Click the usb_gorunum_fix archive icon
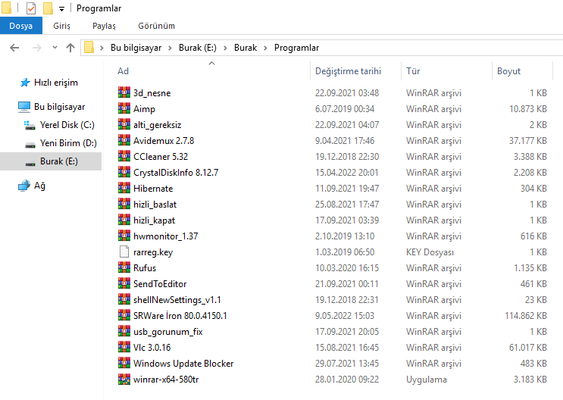Image resolution: width=563 pixels, height=400 pixels. (x=124, y=331)
